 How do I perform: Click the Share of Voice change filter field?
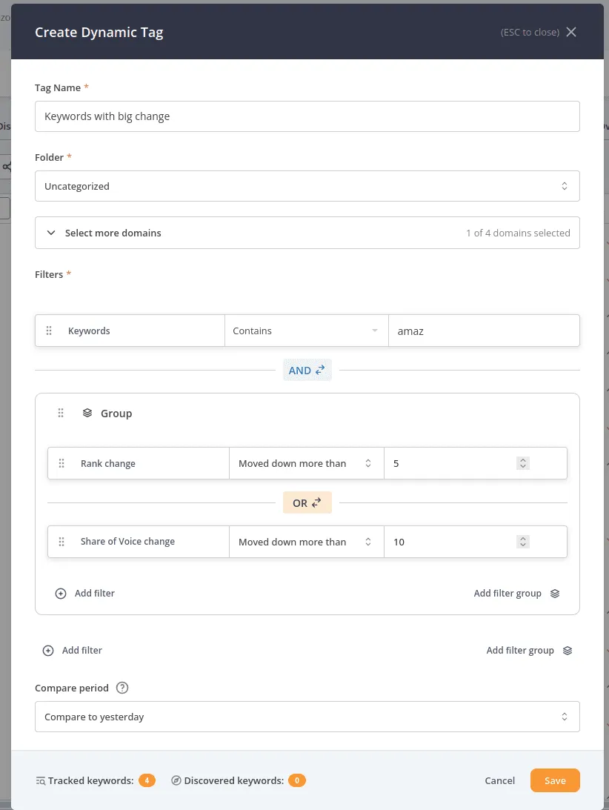(x=139, y=542)
